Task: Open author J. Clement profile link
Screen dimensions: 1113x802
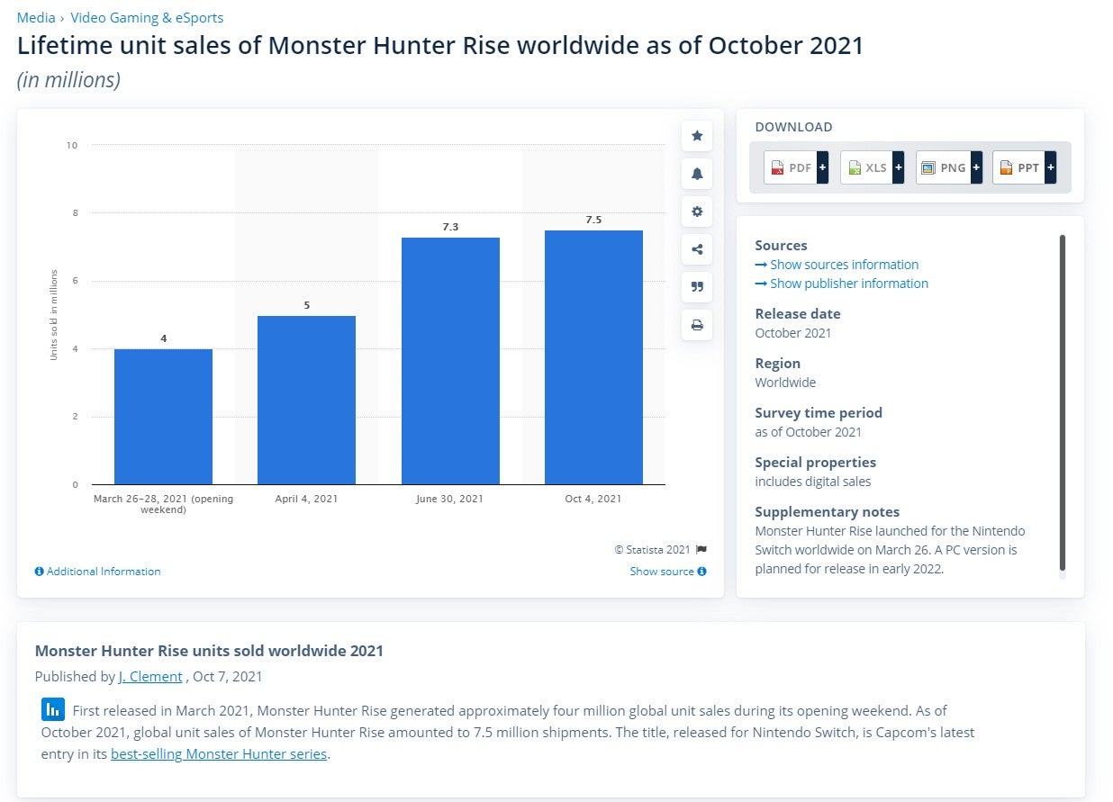Action: [150, 677]
